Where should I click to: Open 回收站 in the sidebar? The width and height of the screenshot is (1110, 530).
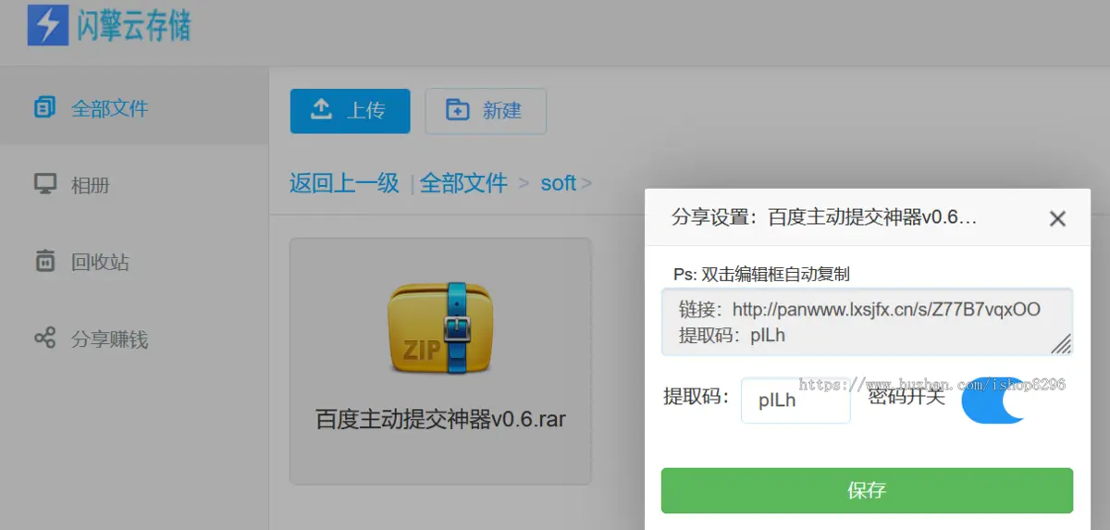point(134,262)
